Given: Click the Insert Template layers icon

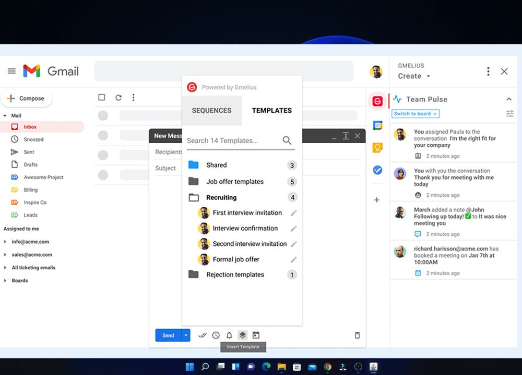Looking at the screenshot, I should (243, 335).
